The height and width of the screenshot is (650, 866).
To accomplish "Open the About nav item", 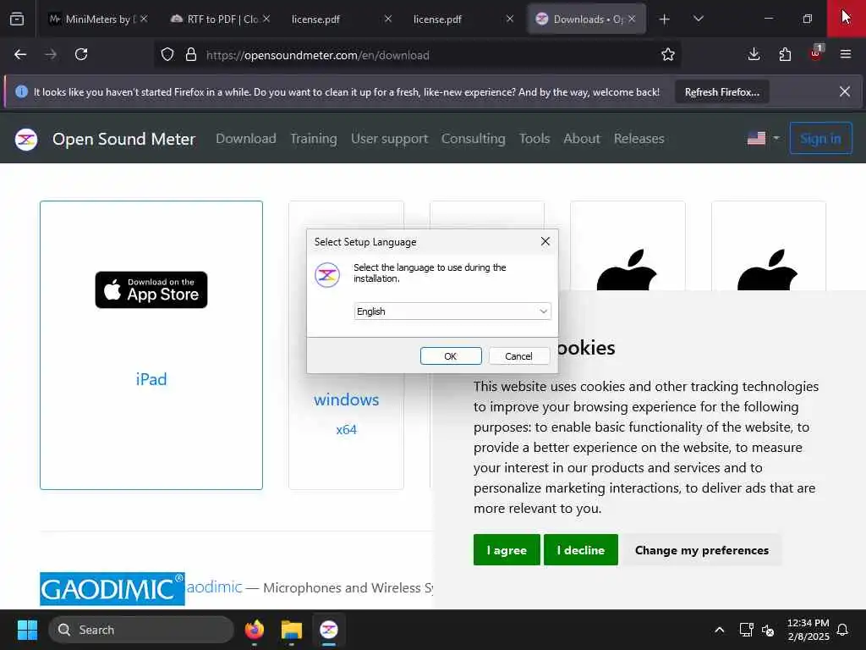I will point(582,138).
